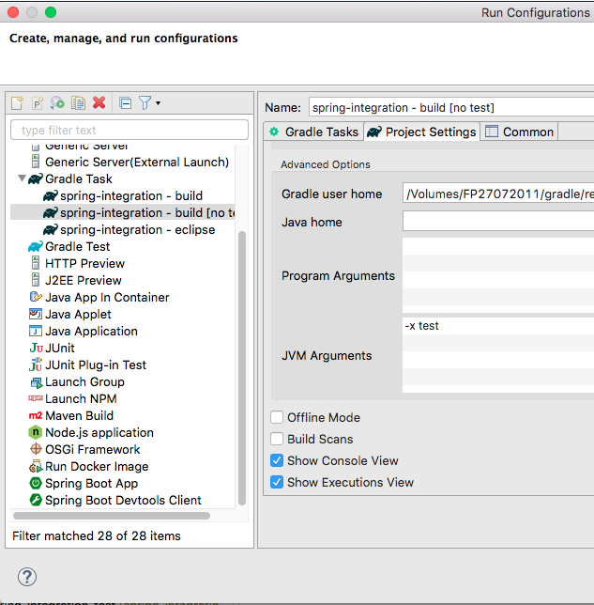The height and width of the screenshot is (605, 594).
Task: Uncheck Show Console View
Action: point(277,460)
